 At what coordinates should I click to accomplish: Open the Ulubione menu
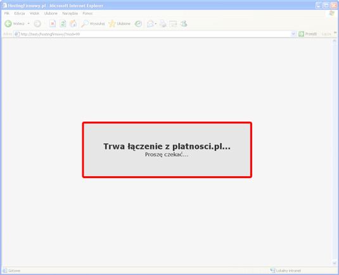coord(51,13)
